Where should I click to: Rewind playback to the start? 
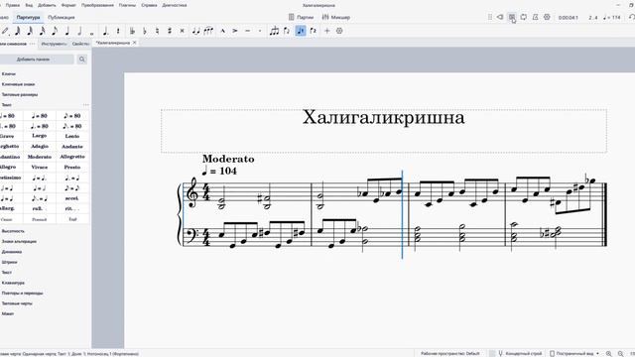500,17
